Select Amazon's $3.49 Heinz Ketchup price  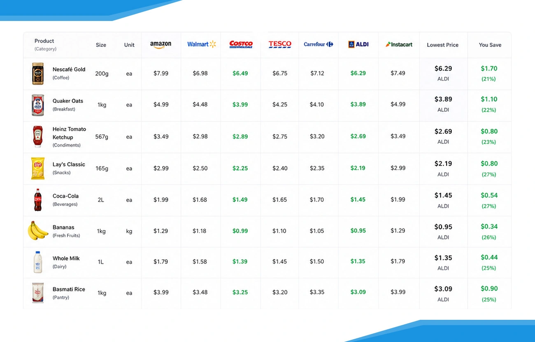(161, 136)
